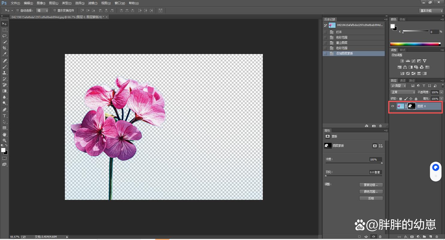Click the history panel camera snapshot icon
The height and width of the screenshot is (240, 445).
tap(374, 126)
